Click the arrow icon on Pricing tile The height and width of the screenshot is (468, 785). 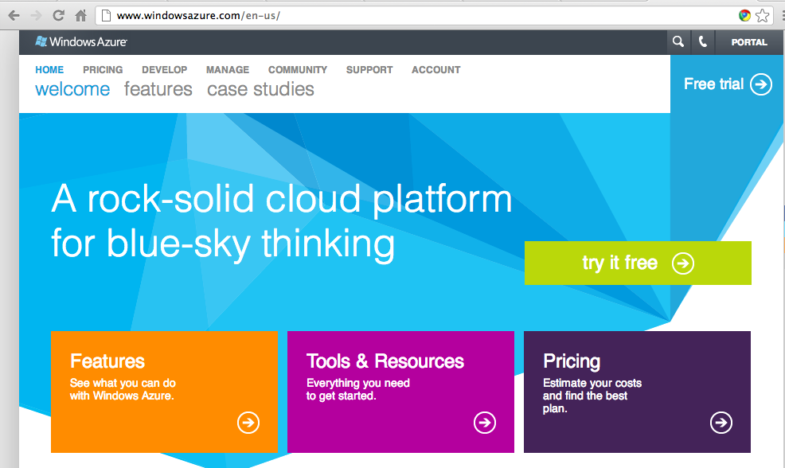point(721,423)
